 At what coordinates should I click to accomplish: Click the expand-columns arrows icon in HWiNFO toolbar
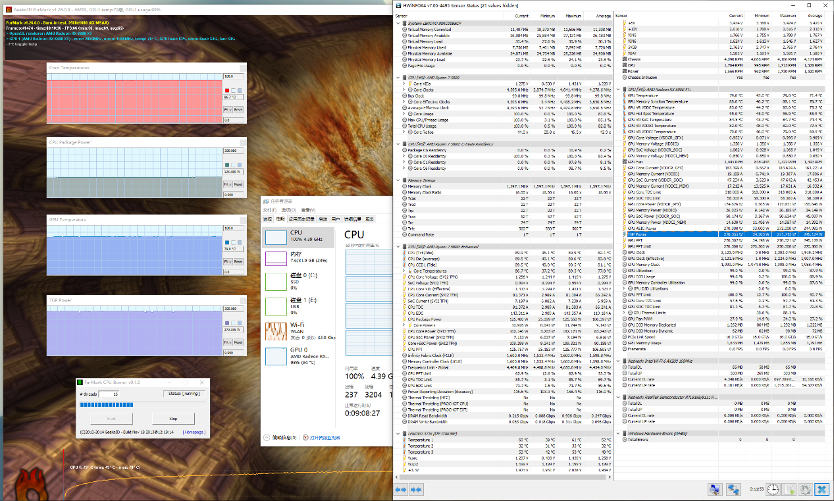(x=400, y=490)
